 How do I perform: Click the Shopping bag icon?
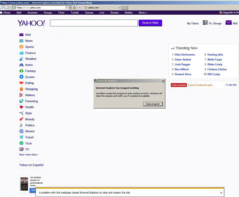21,89
